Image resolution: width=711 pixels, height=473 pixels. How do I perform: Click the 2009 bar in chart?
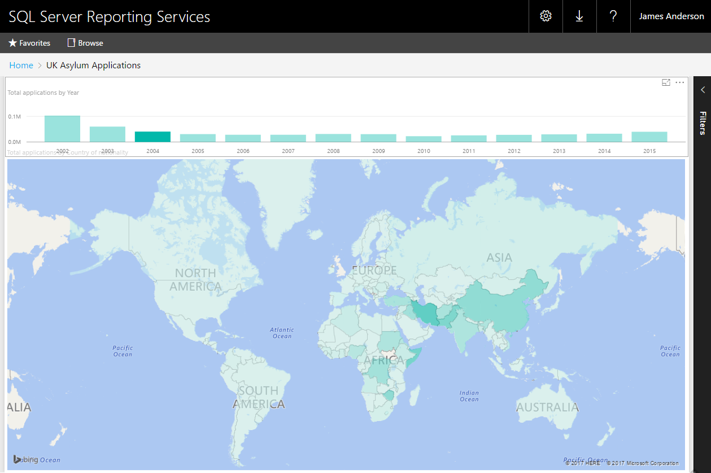pyautogui.click(x=378, y=138)
